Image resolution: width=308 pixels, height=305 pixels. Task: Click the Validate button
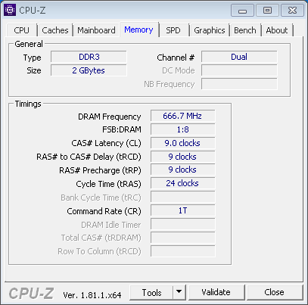click(x=216, y=292)
